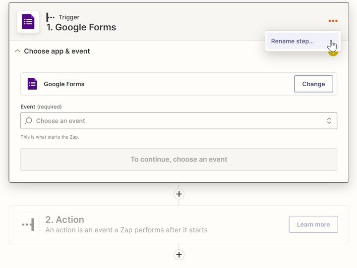The height and width of the screenshot is (268, 357).
Task: Click the Change app button
Action: (x=313, y=84)
